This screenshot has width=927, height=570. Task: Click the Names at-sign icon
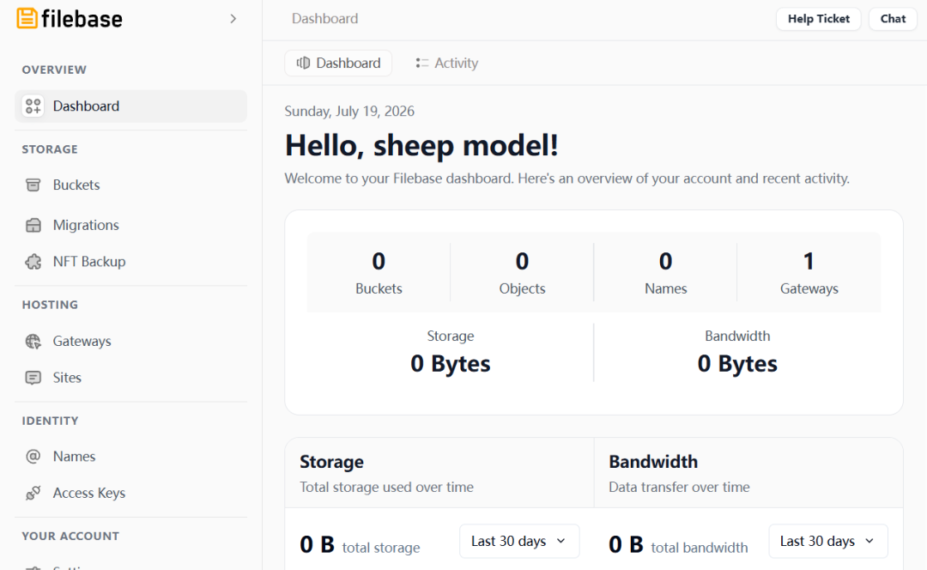point(33,457)
